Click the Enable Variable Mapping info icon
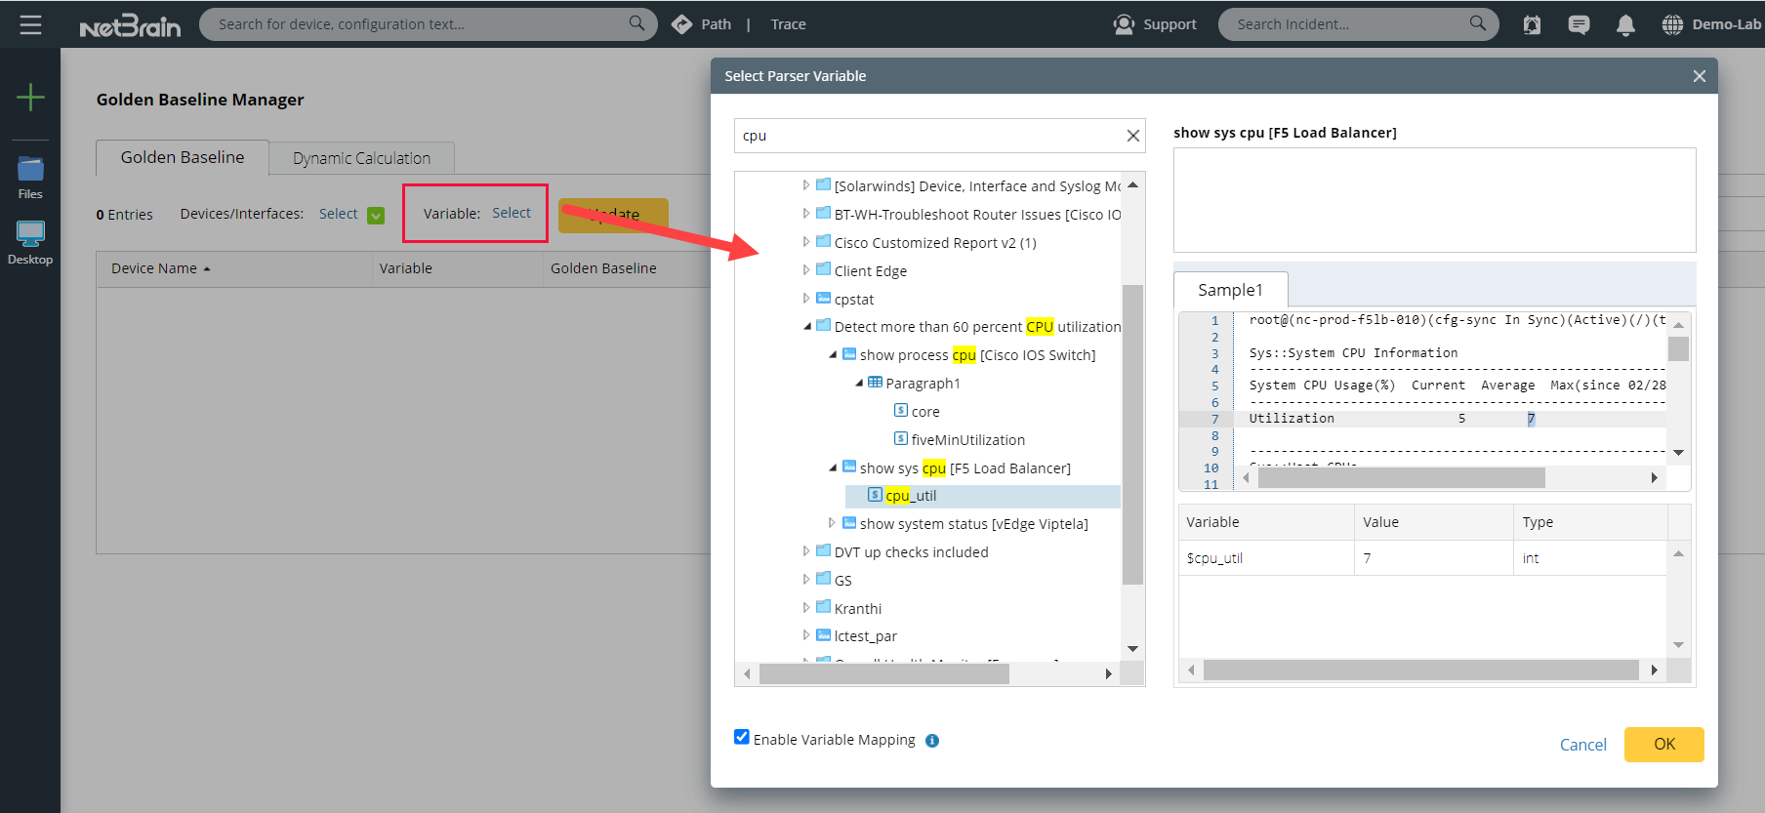Screen dimensions: 1765x813 coord(932,741)
